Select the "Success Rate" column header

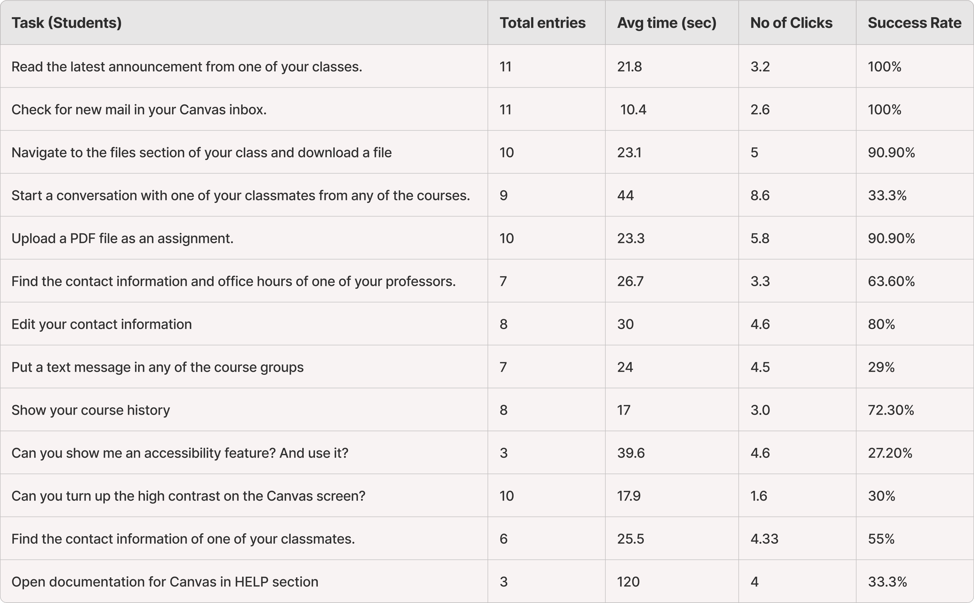pyautogui.click(x=914, y=23)
